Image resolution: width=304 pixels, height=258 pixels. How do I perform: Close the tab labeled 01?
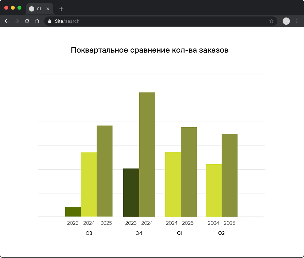point(48,9)
